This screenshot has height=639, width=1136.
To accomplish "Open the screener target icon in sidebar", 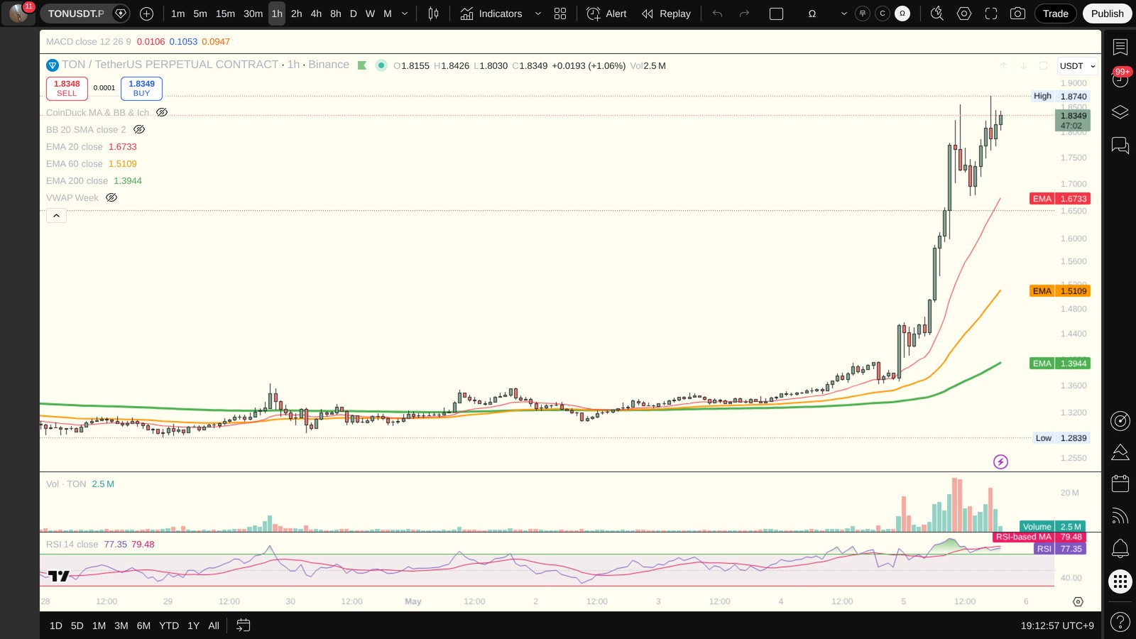I will pyautogui.click(x=1120, y=421).
